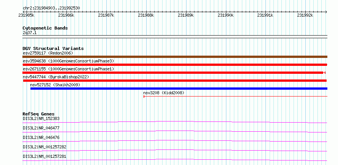Screen dimensions: 338x165
Task: Click the thin red nsv3208 variant line
Action: 235,97
